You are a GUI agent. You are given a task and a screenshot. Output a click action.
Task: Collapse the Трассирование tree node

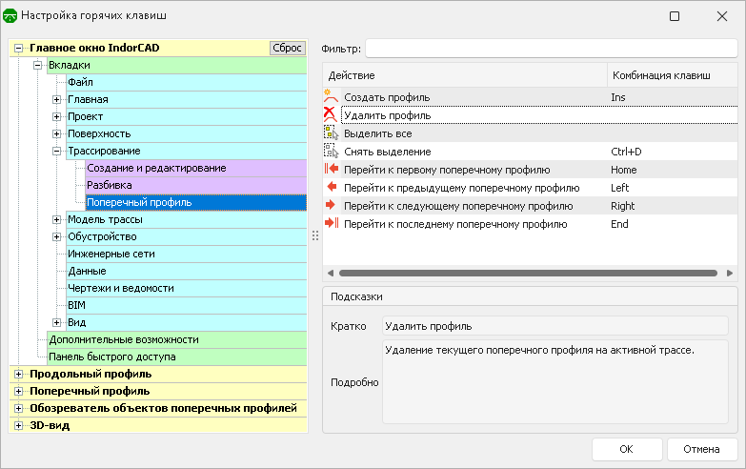(x=57, y=151)
